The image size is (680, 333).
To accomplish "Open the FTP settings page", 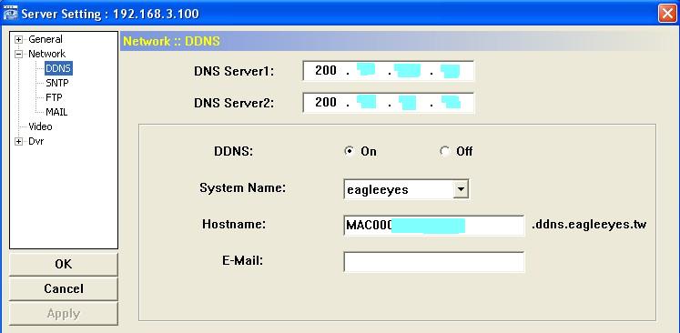I will point(55,97).
